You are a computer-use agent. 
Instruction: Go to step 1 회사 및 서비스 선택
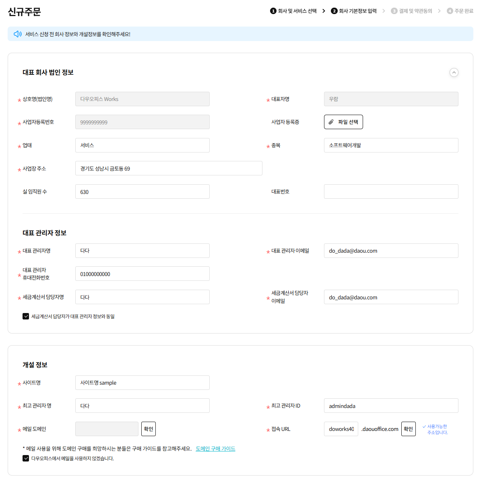coord(293,11)
